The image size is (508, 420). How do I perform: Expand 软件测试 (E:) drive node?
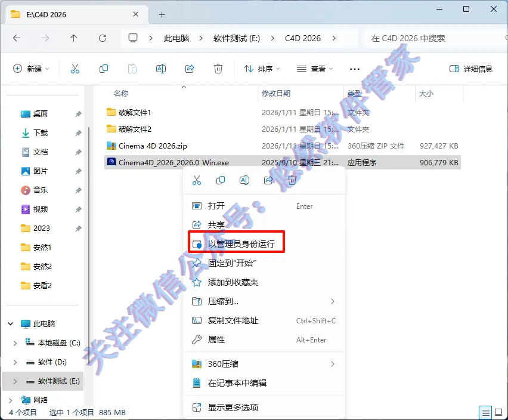point(15,381)
